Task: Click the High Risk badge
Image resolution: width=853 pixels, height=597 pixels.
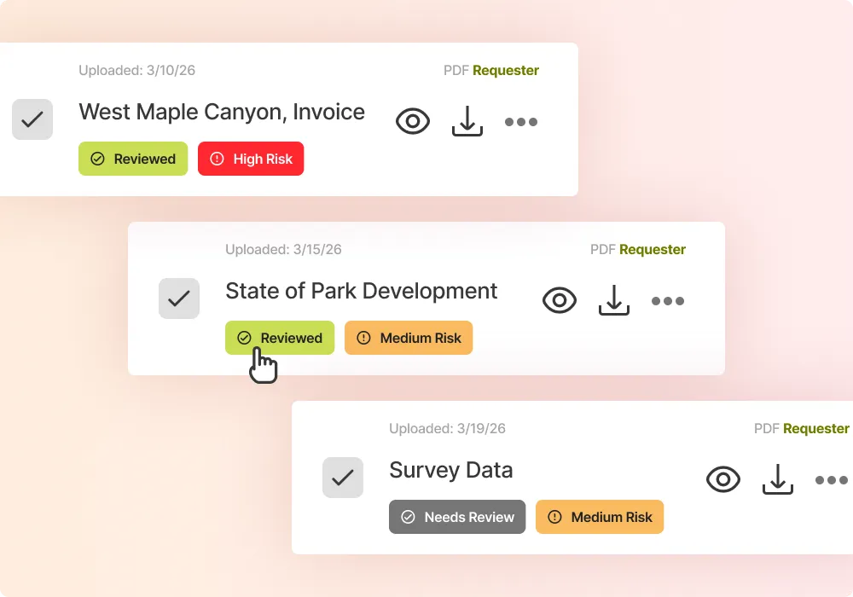Action: (x=251, y=159)
